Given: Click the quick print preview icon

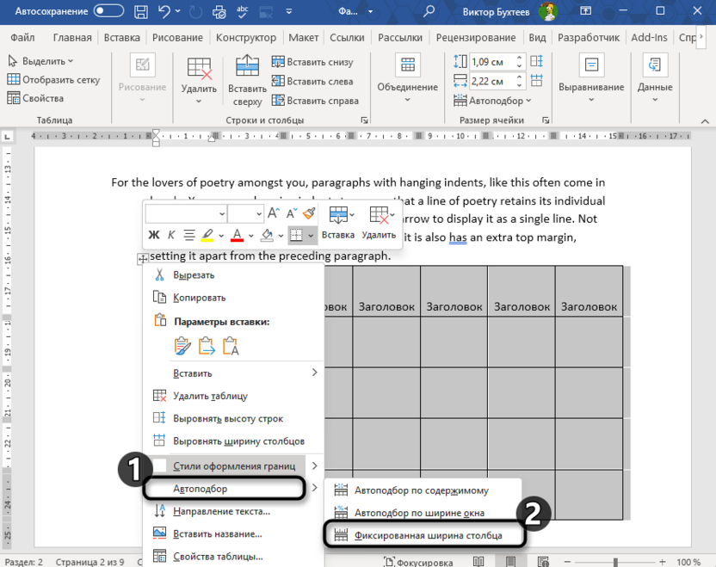Looking at the screenshot, I should pyautogui.click(x=219, y=11).
